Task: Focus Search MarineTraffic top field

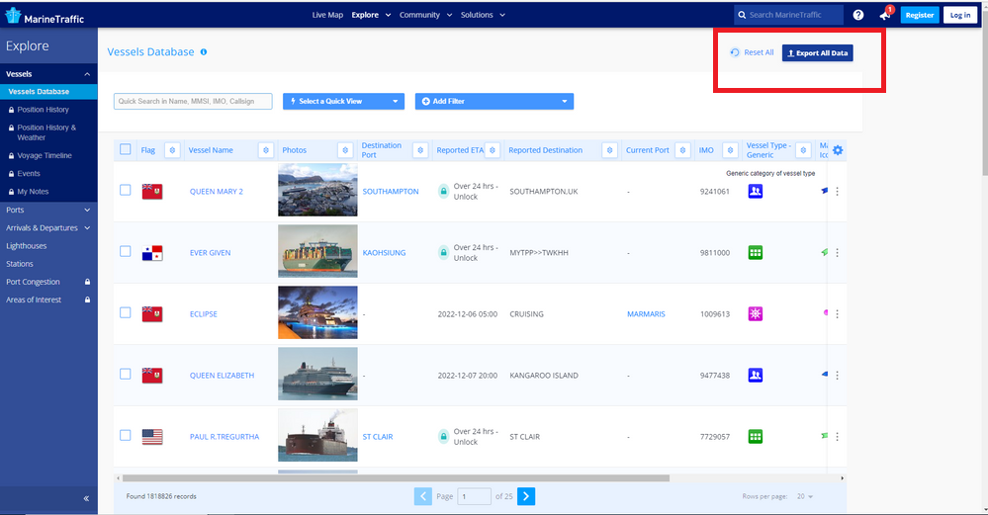Action: click(788, 15)
